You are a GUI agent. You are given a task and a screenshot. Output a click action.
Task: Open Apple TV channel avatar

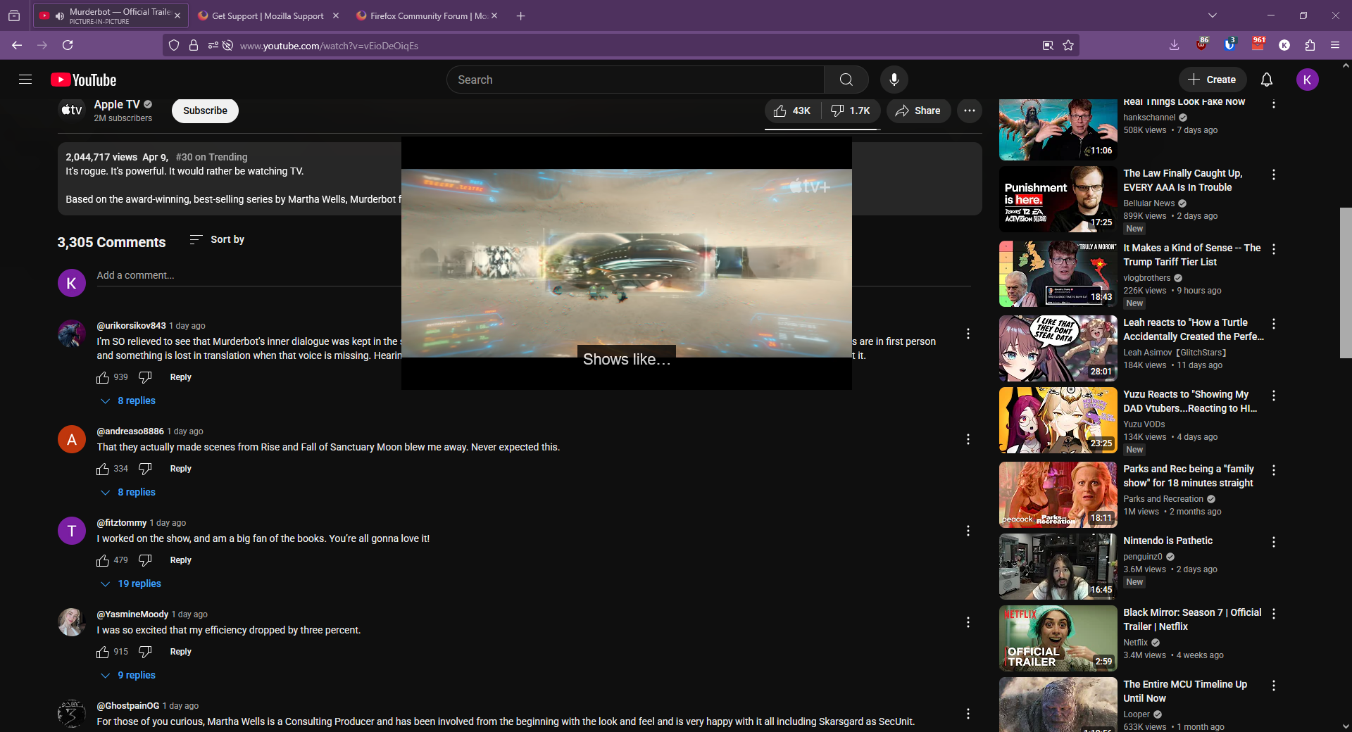pos(71,110)
